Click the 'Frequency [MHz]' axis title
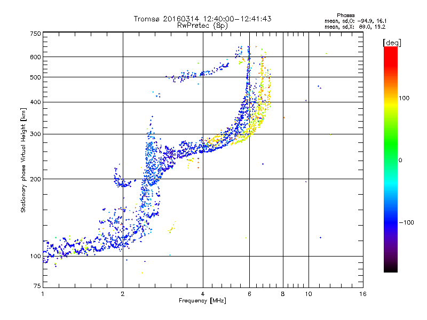 [202, 301]
